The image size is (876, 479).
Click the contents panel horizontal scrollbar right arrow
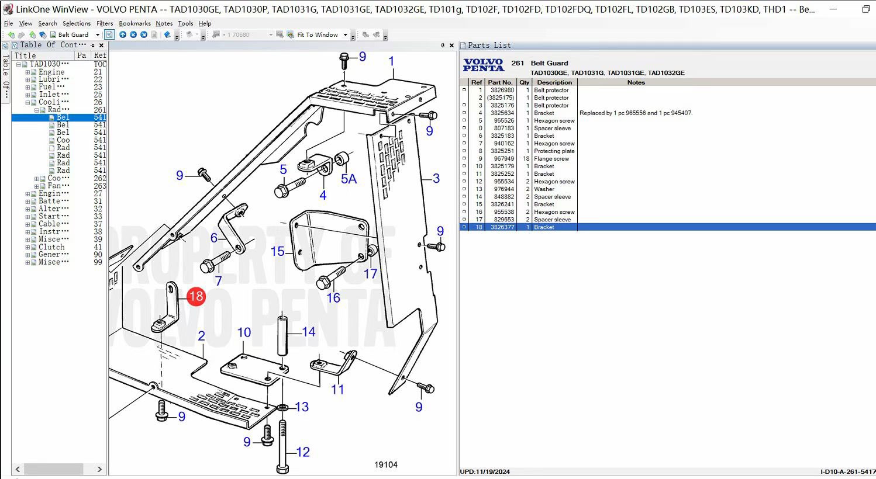[x=99, y=469]
